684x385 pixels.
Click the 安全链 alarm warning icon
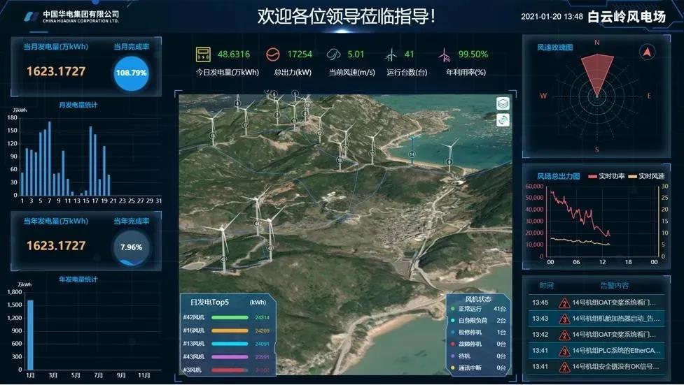564,367
